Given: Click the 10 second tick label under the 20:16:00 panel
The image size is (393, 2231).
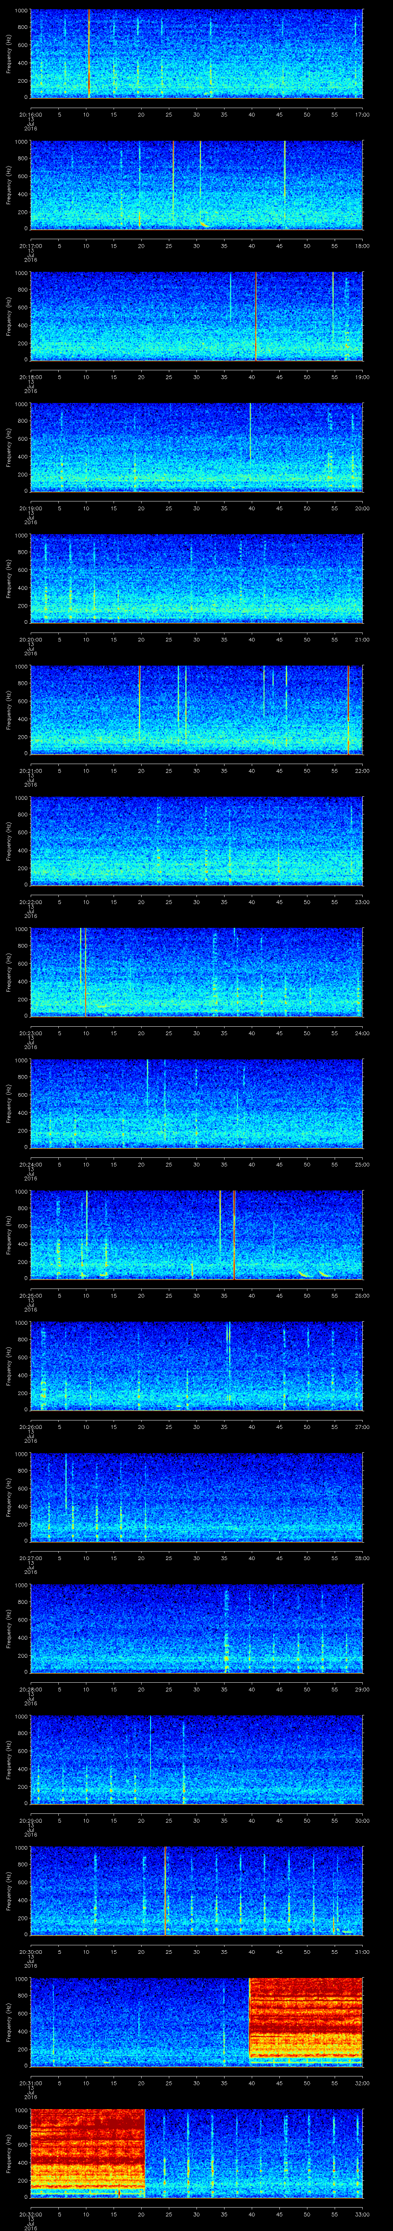Looking at the screenshot, I should [x=86, y=114].
